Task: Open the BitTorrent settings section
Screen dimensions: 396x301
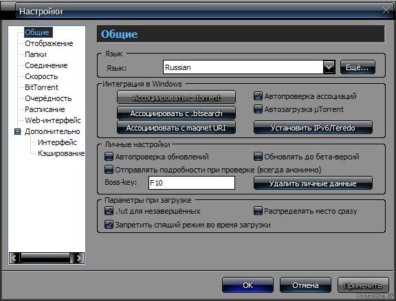Action: pyautogui.click(x=41, y=87)
